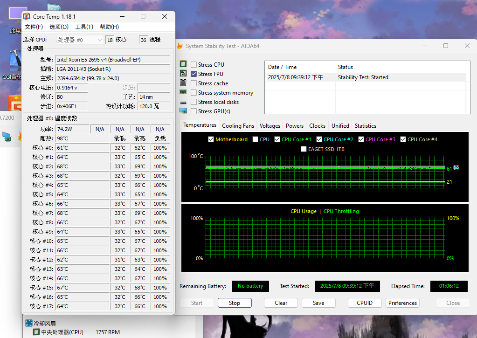The image size is (477, 338).
Task: Click the cyan swatch beside CPU Core #2
Action: (320, 139)
